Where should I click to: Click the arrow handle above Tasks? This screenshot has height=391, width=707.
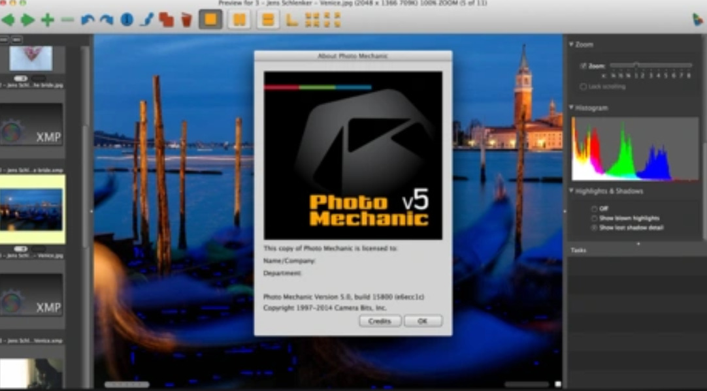coord(638,243)
